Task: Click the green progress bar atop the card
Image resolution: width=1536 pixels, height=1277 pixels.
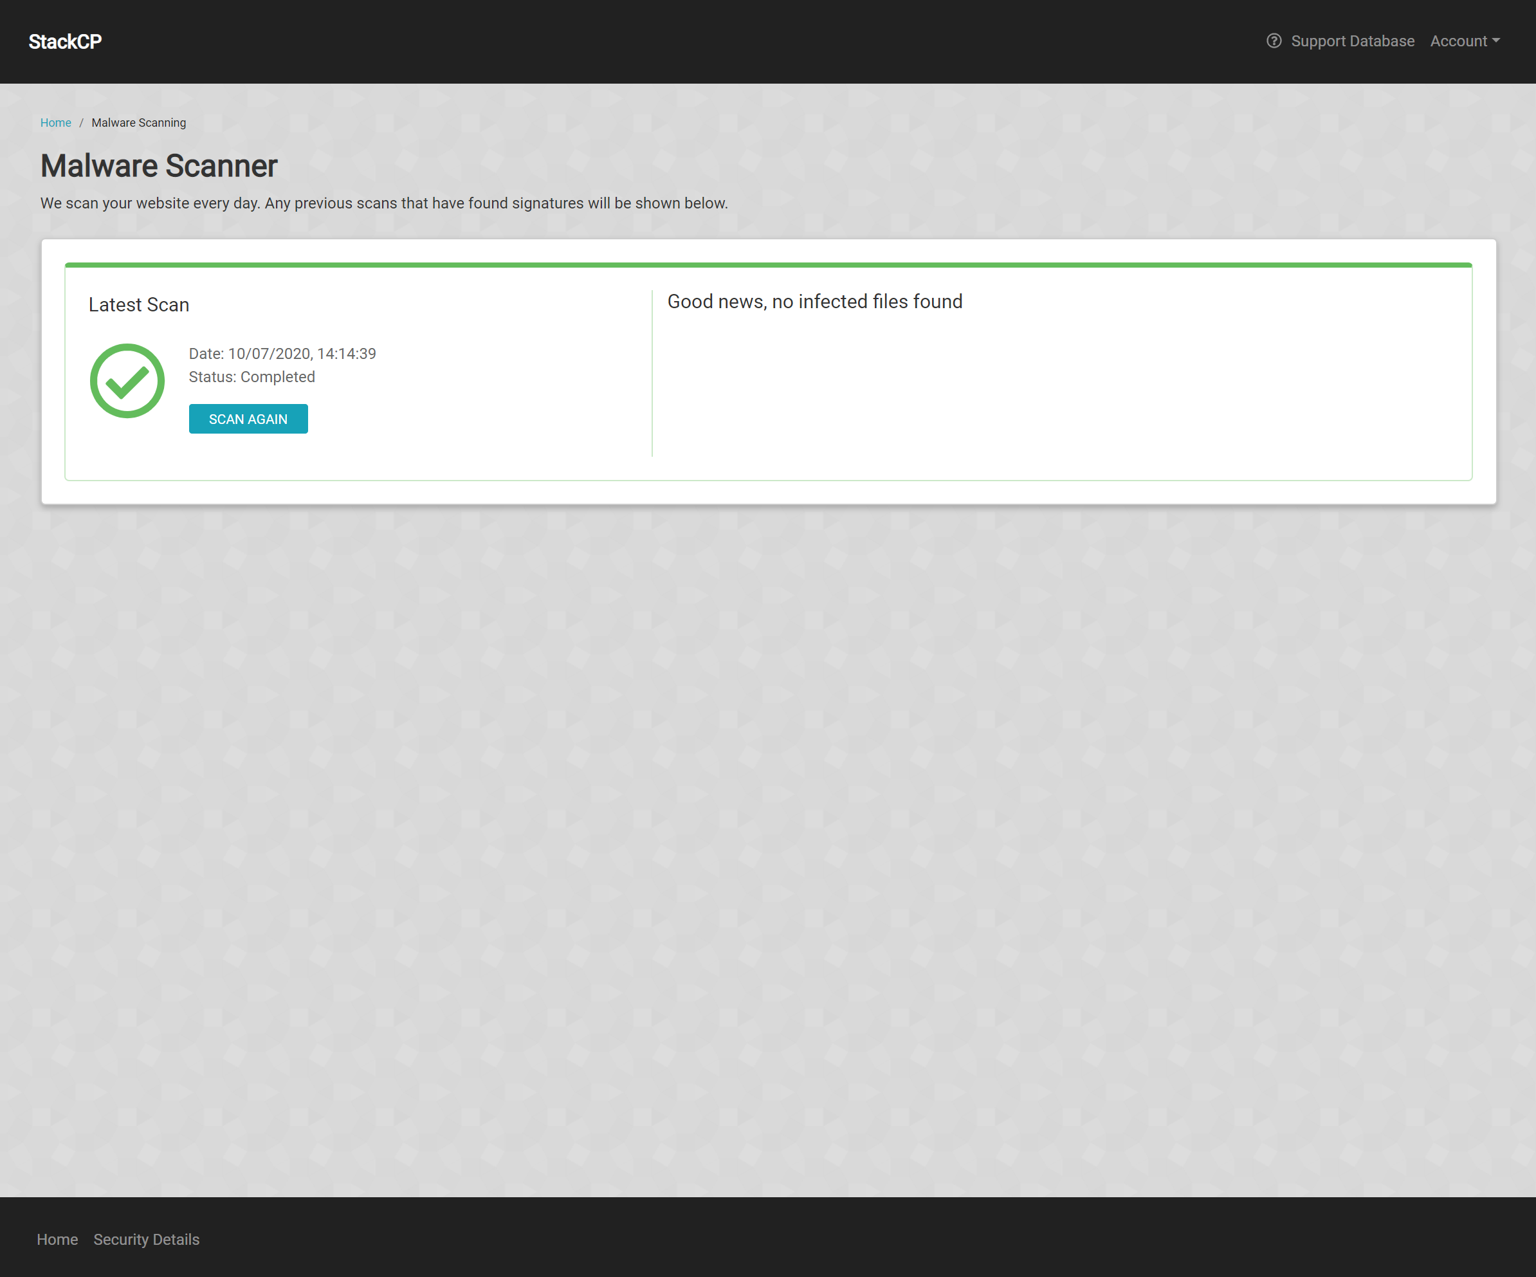Action: point(768,265)
